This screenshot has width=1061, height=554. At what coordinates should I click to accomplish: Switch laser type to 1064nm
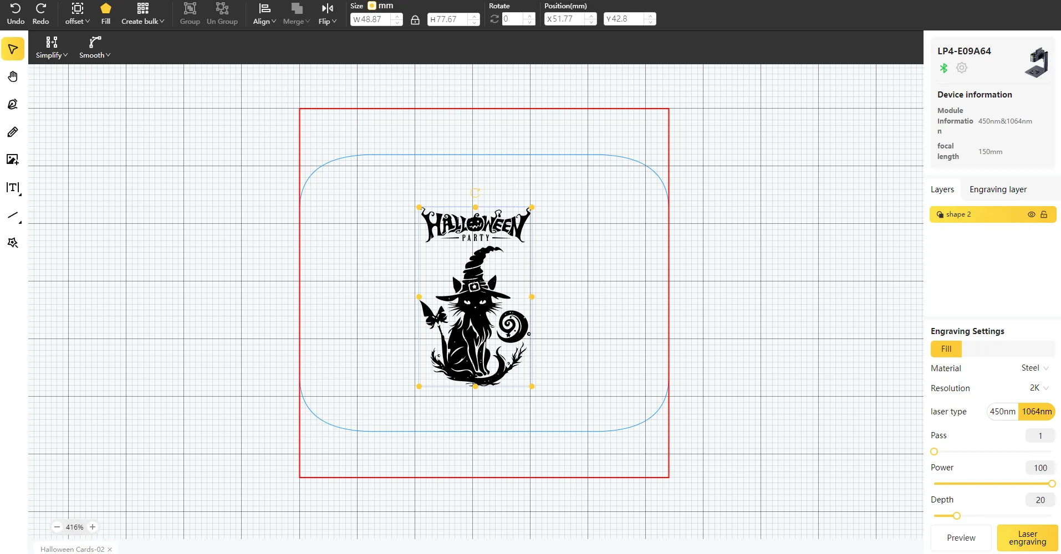1037,412
